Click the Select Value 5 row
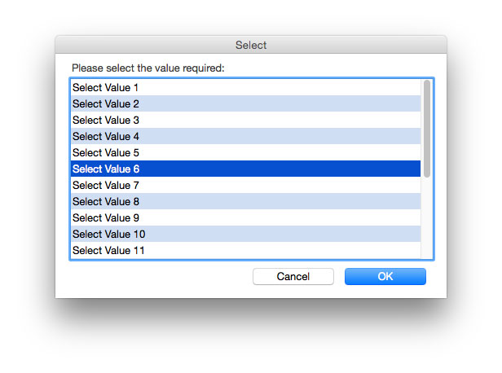This screenshot has height=373, width=502. (245, 152)
